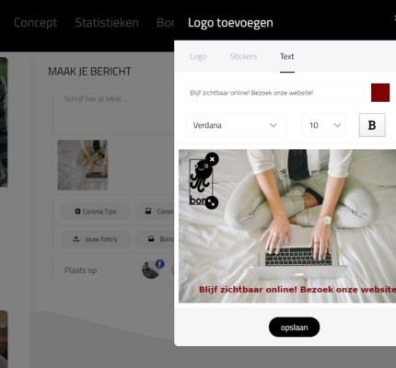Open the Statistieken menu item

click(107, 23)
